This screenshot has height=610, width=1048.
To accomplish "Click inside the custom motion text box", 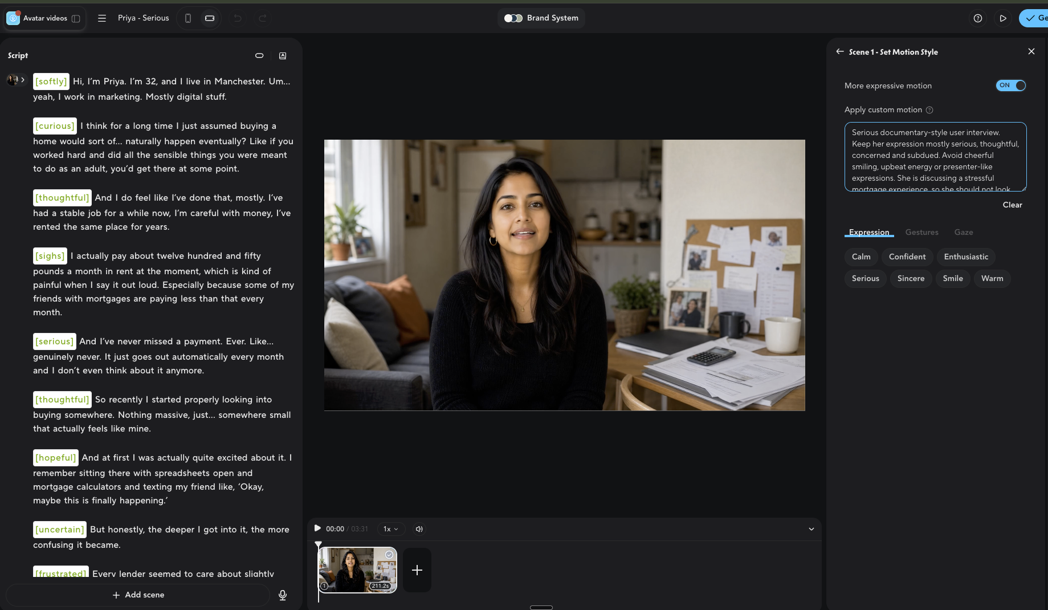I will pyautogui.click(x=936, y=157).
